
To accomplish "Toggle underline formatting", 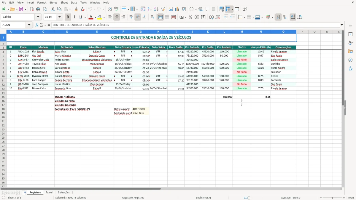I will point(80,17).
